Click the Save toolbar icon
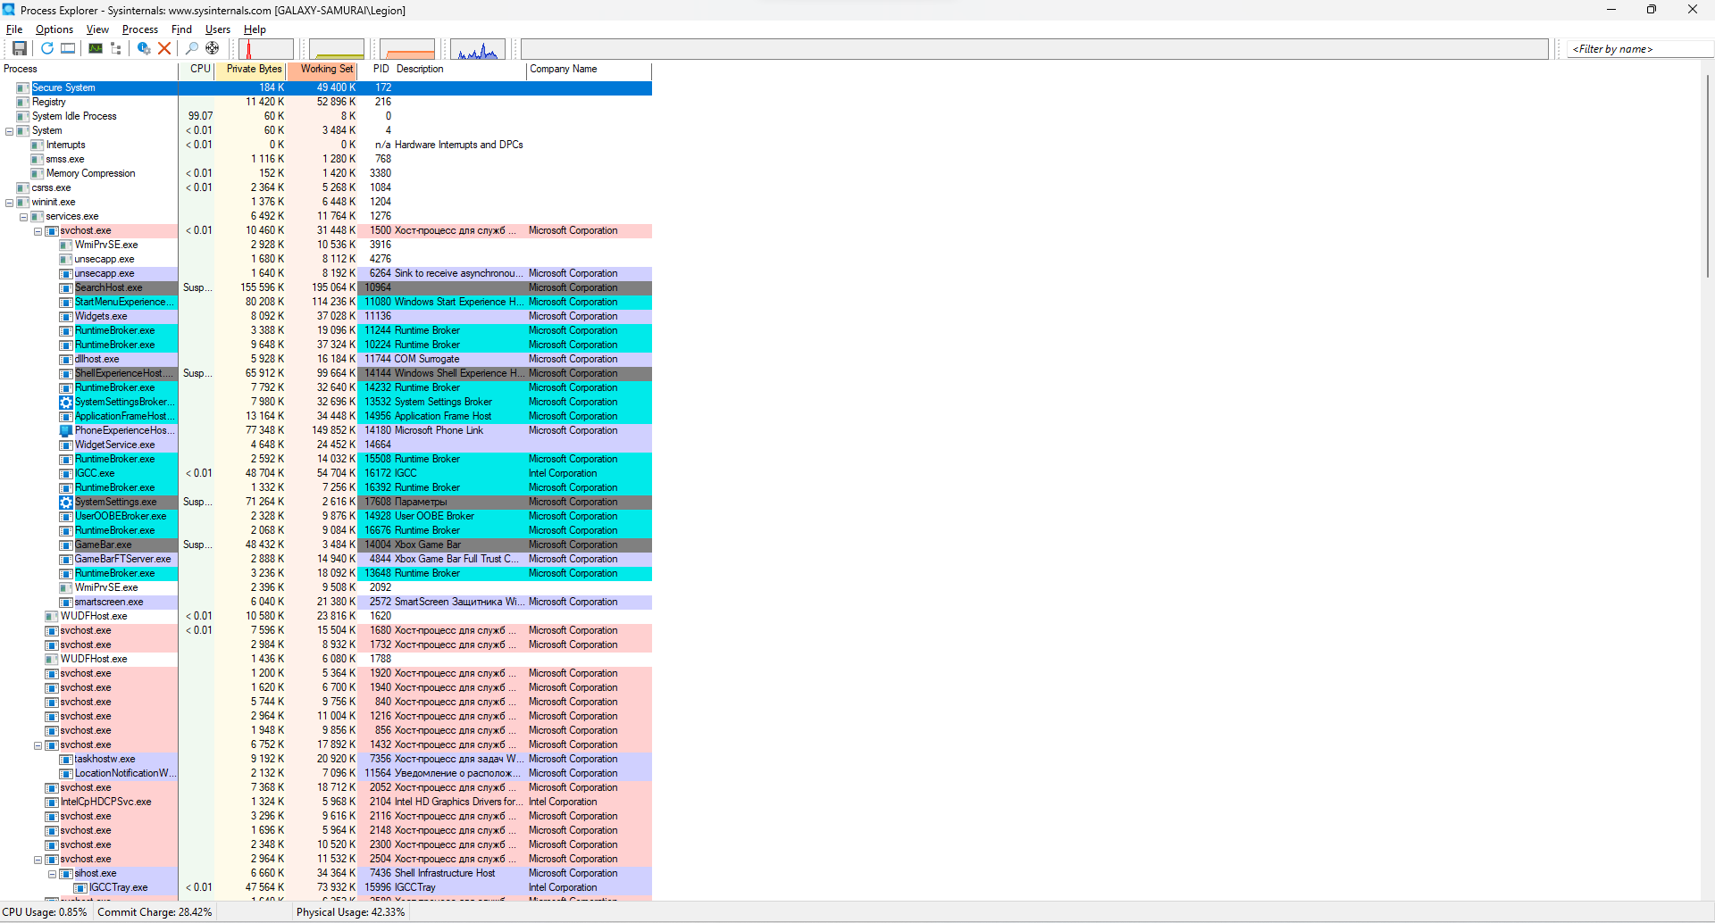Image resolution: width=1715 pixels, height=923 pixels. [x=19, y=48]
